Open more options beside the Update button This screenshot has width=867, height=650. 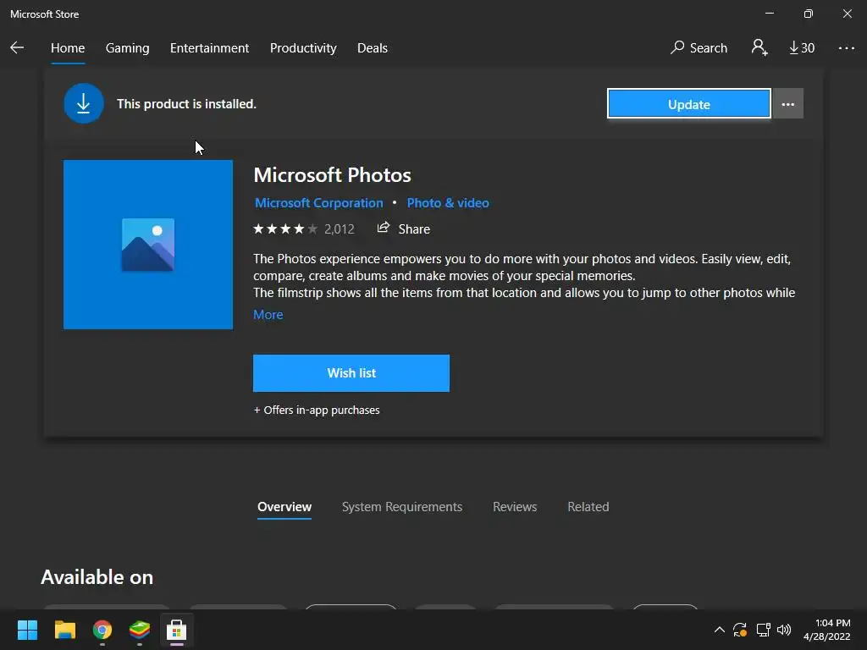coord(788,104)
